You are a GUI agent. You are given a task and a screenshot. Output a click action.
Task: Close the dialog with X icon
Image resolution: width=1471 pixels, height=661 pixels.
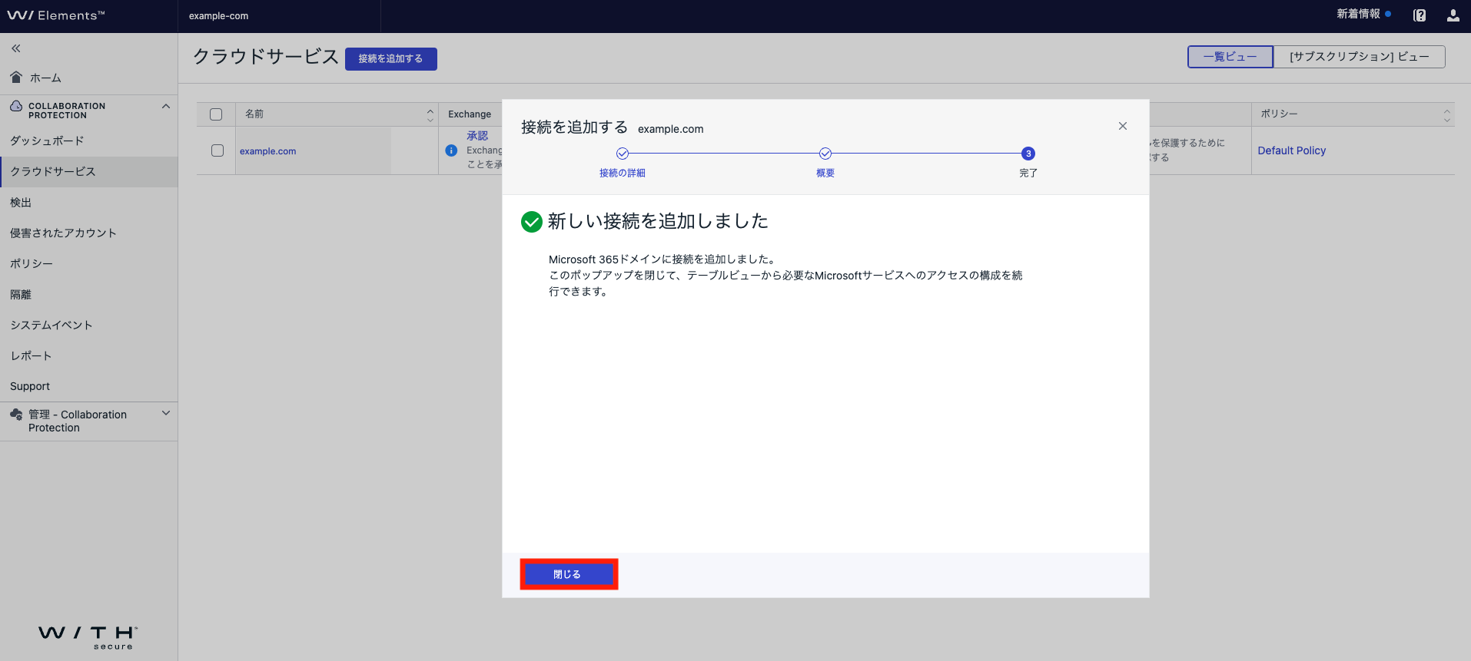pos(1123,126)
